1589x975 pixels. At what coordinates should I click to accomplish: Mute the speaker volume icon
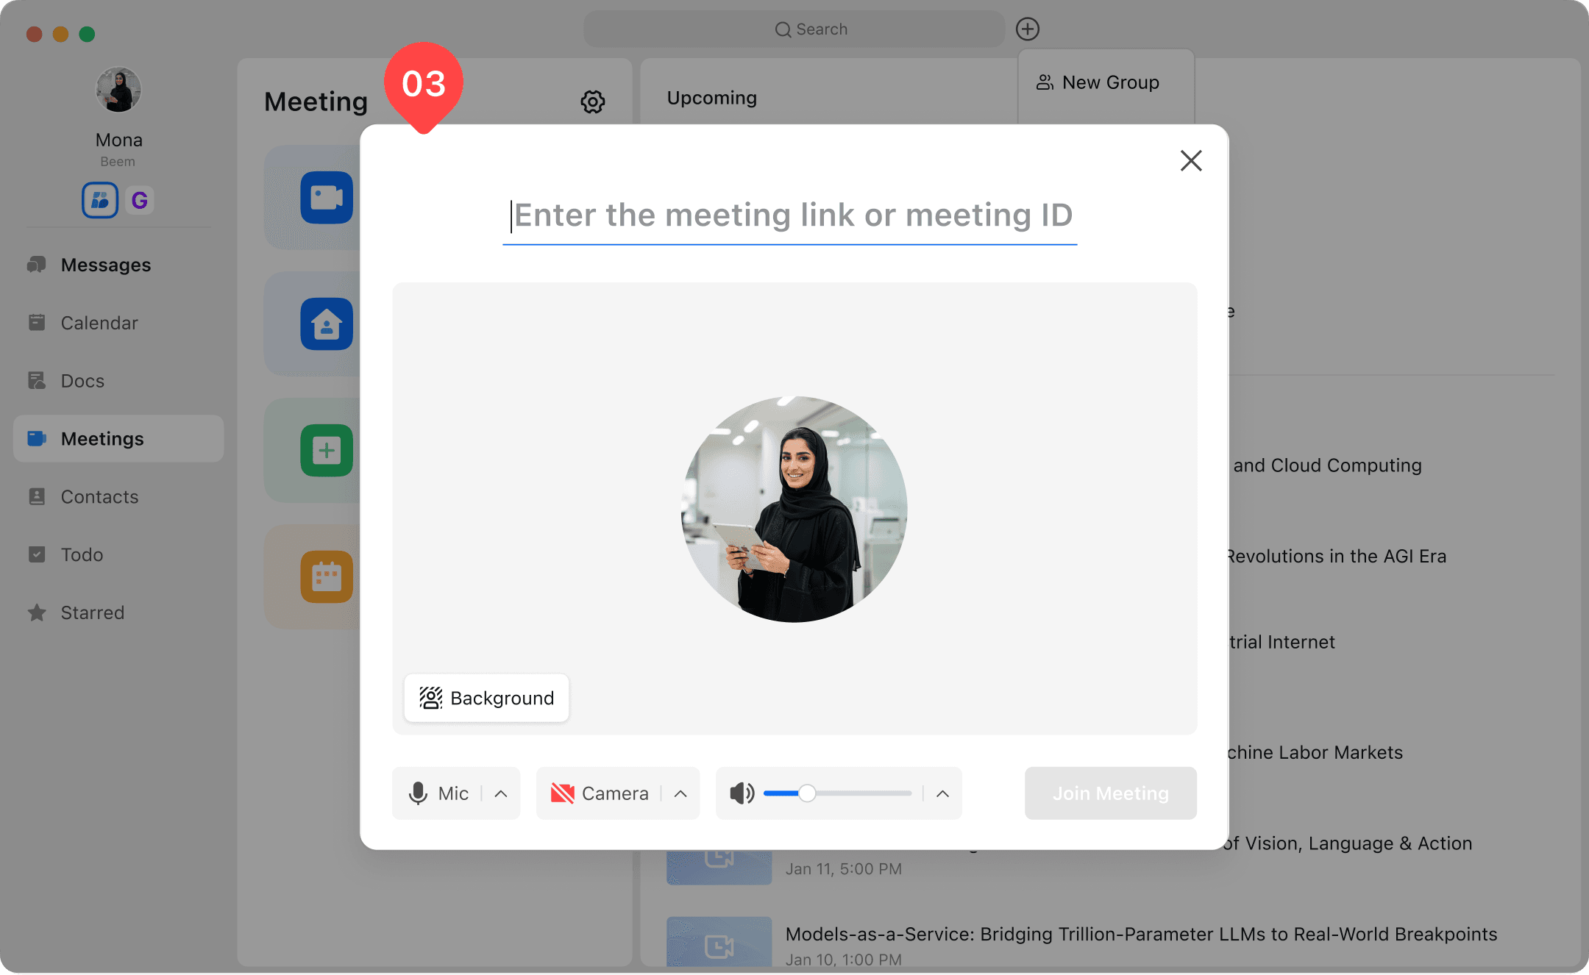click(742, 793)
